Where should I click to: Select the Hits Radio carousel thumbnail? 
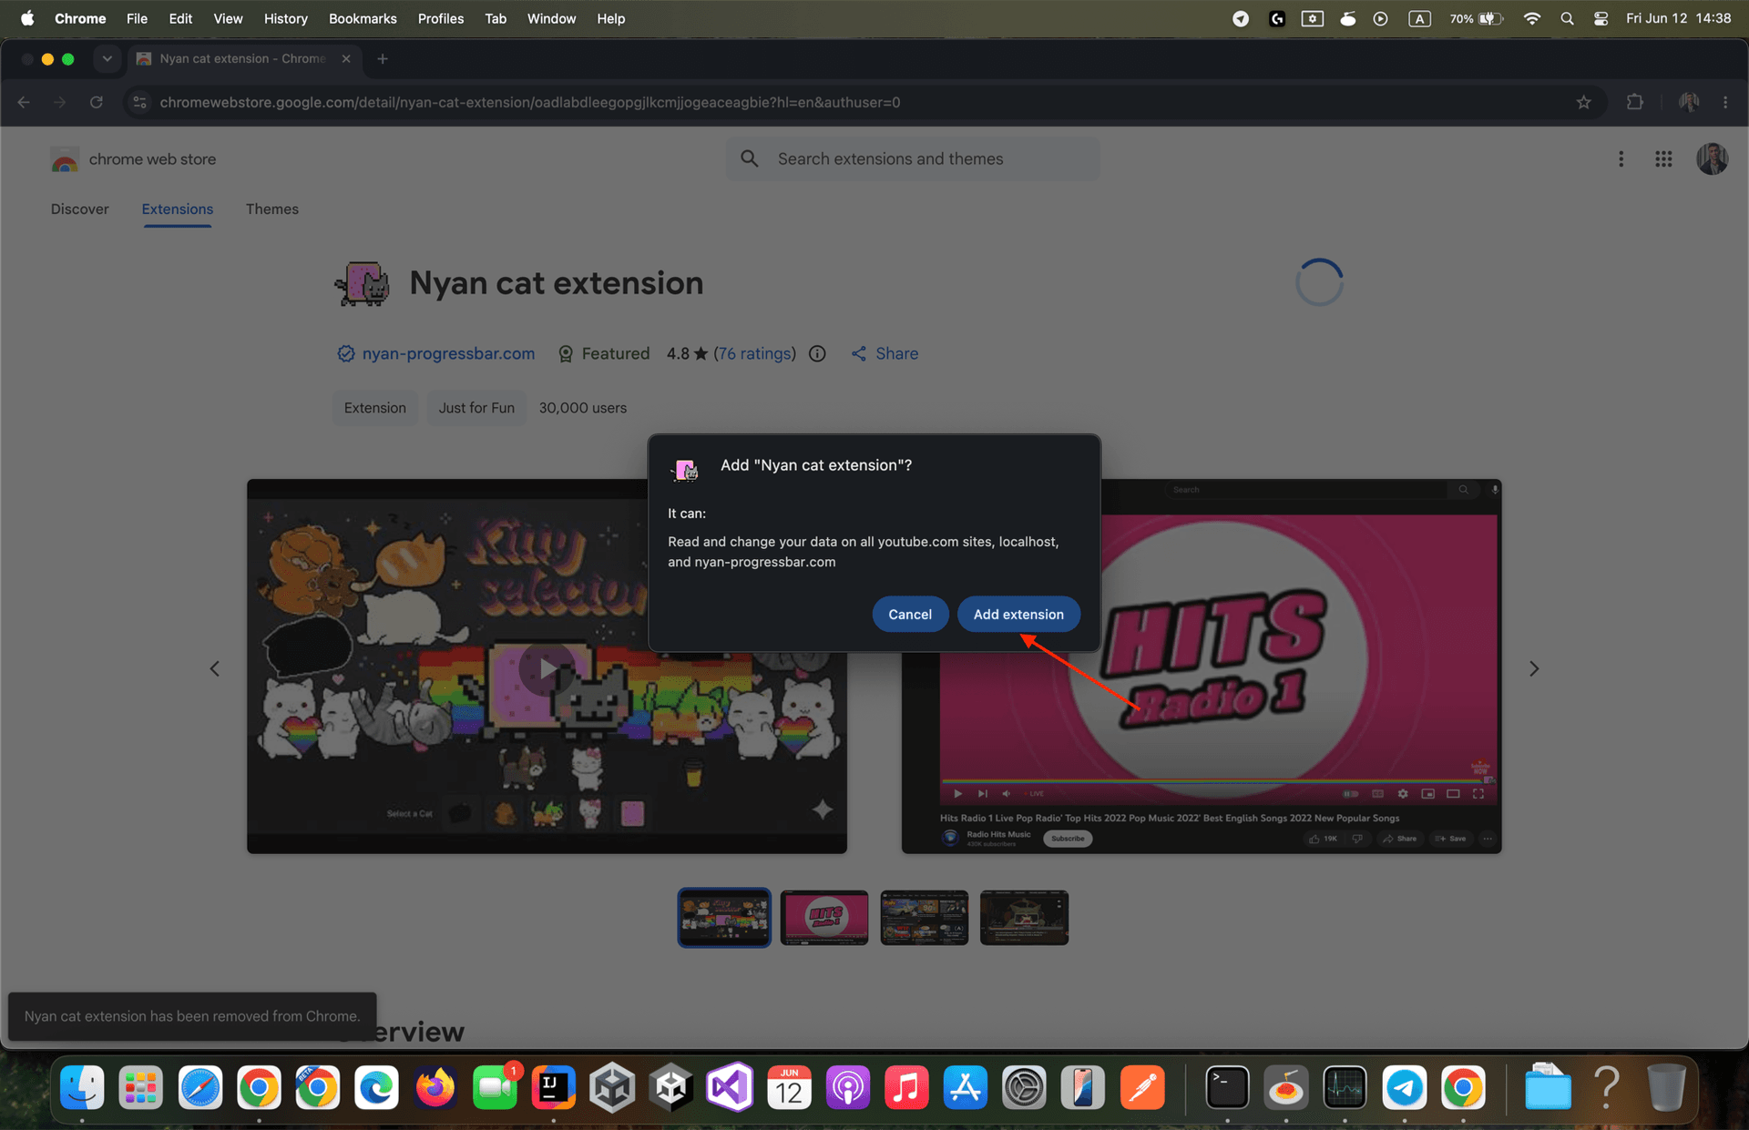click(x=824, y=918)
